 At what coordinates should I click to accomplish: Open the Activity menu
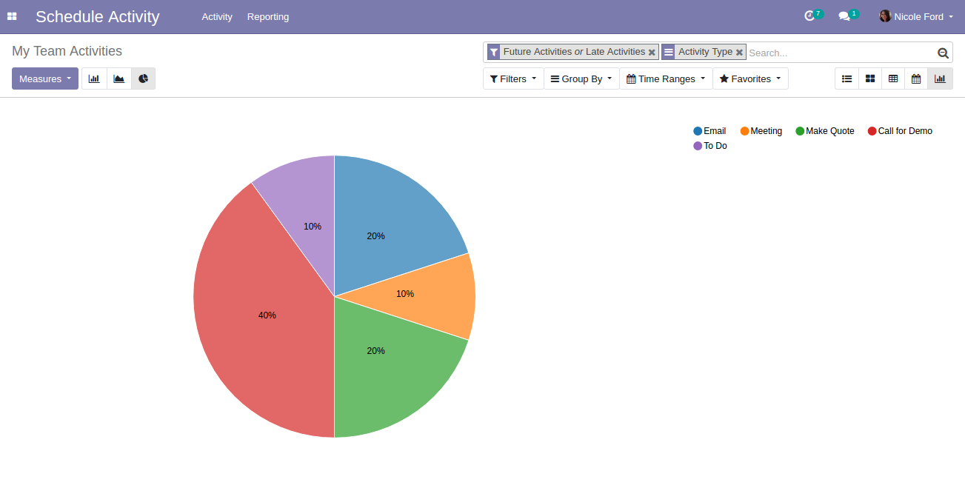pyautogui.click(x=217, y=16)
